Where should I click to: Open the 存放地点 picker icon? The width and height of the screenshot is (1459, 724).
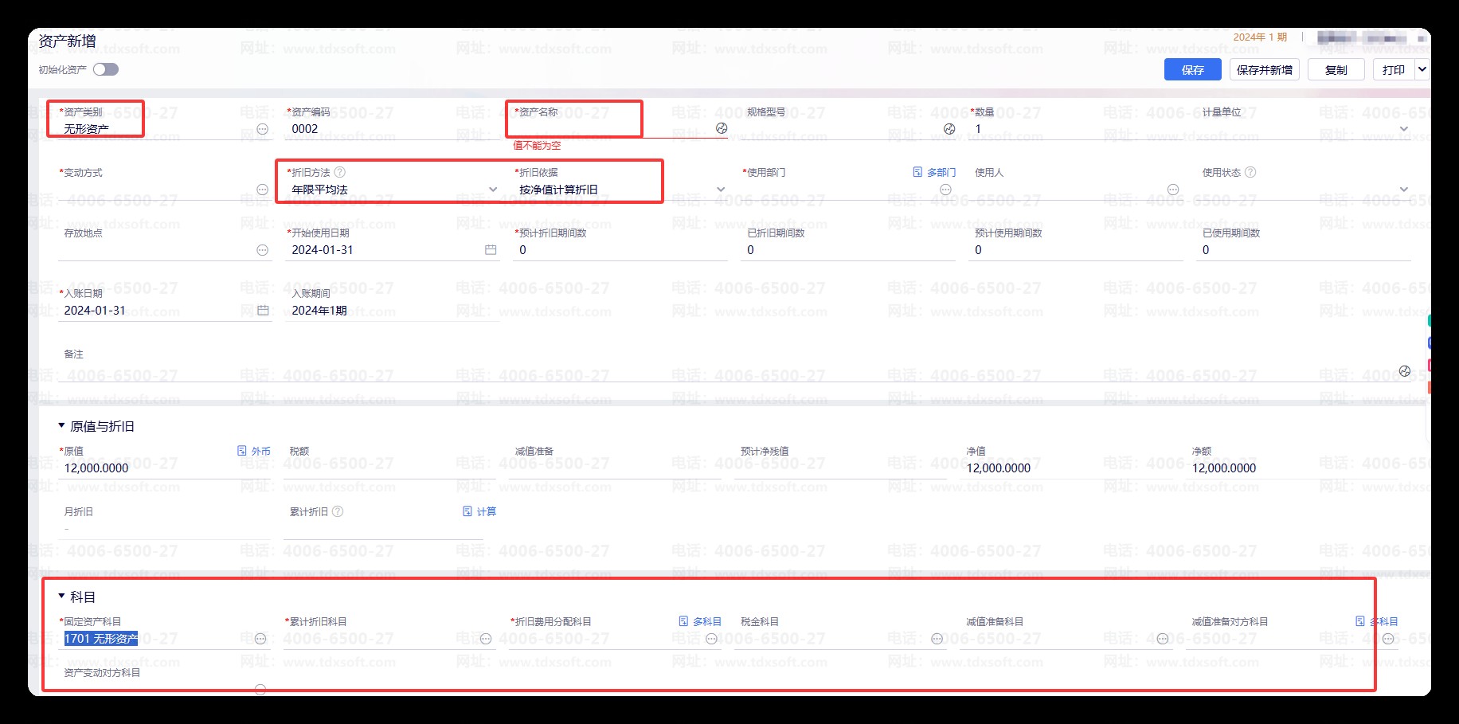pos(262,250)
